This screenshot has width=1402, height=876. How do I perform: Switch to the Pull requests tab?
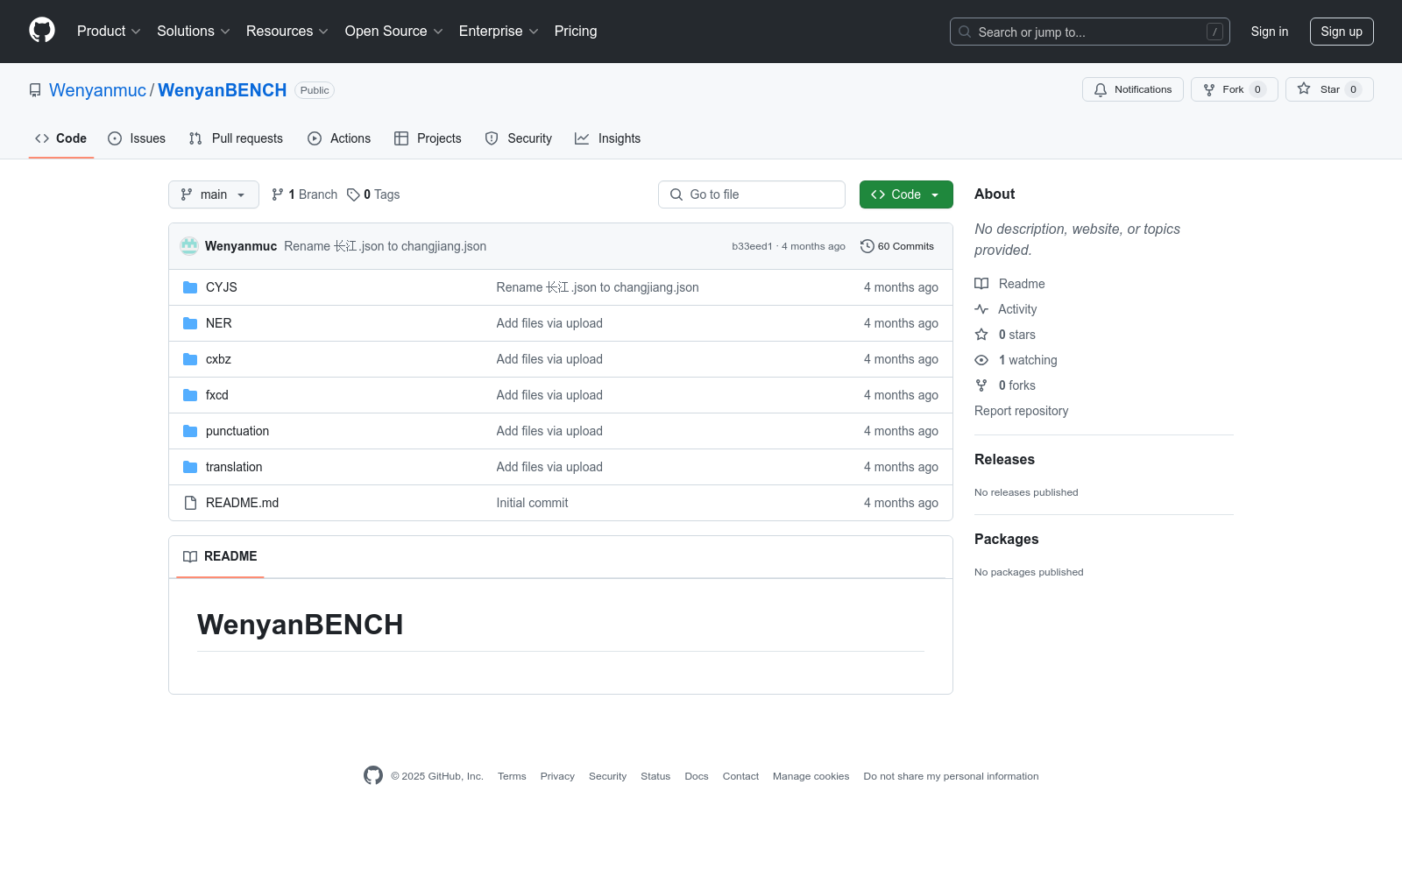[x=236, y=138]
